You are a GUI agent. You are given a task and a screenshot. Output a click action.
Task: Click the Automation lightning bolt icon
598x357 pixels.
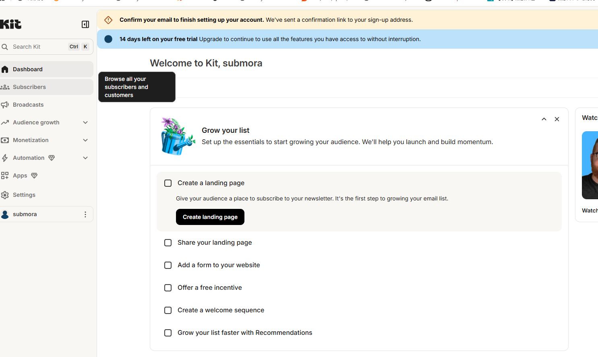tap(5, 158)
